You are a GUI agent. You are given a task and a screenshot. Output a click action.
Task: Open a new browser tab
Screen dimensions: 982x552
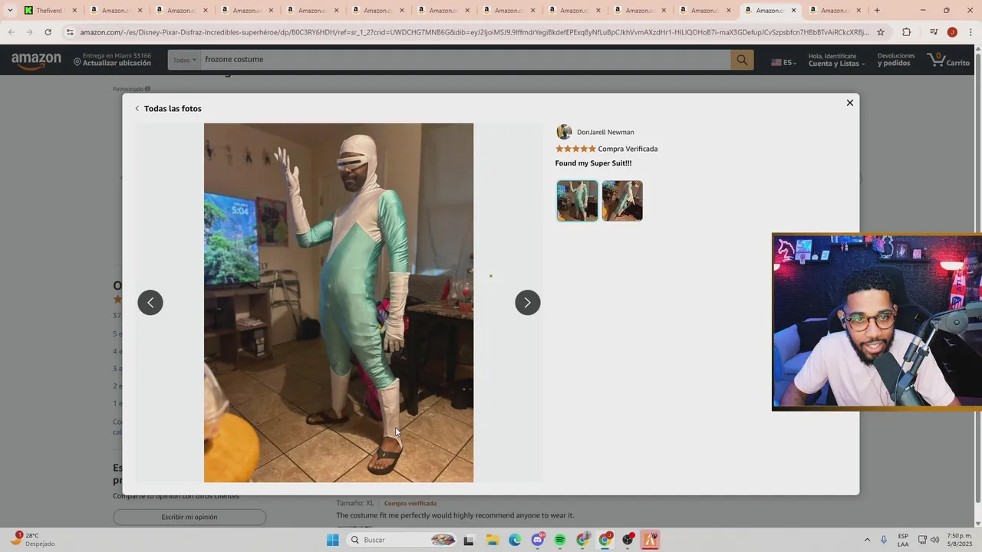(x=877, y=10)
